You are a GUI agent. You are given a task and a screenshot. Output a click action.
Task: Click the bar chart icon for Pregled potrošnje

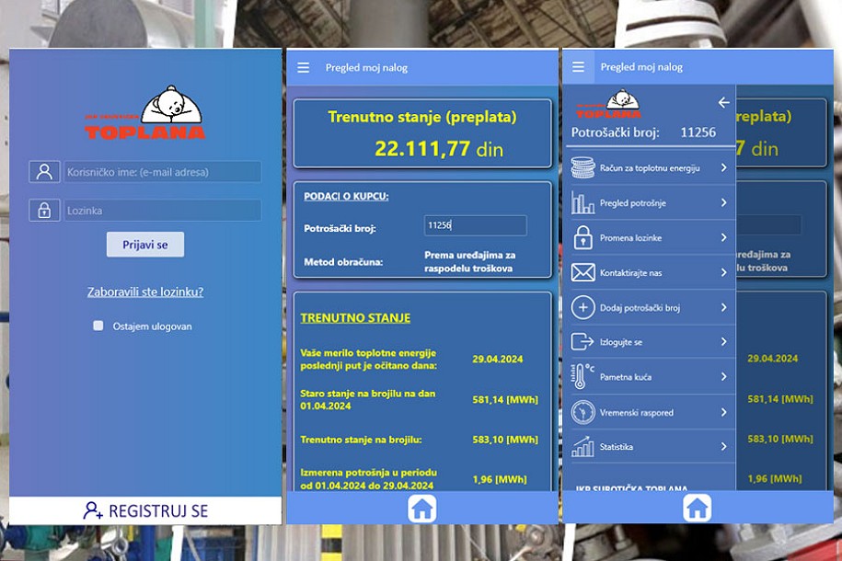[x=582, y=202]
